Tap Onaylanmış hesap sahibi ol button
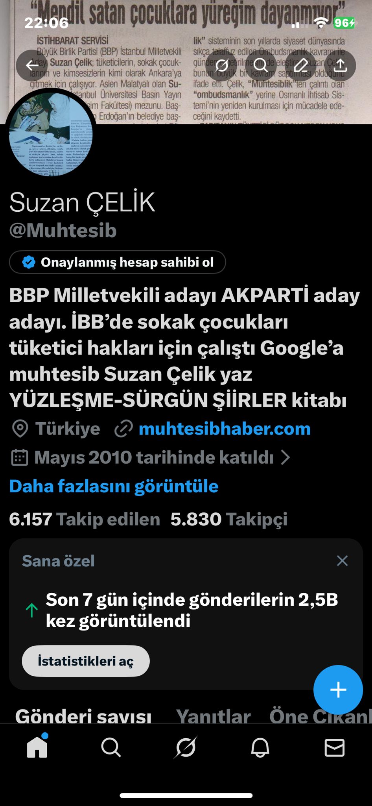 pyautogui.click(x=118, y=262)
